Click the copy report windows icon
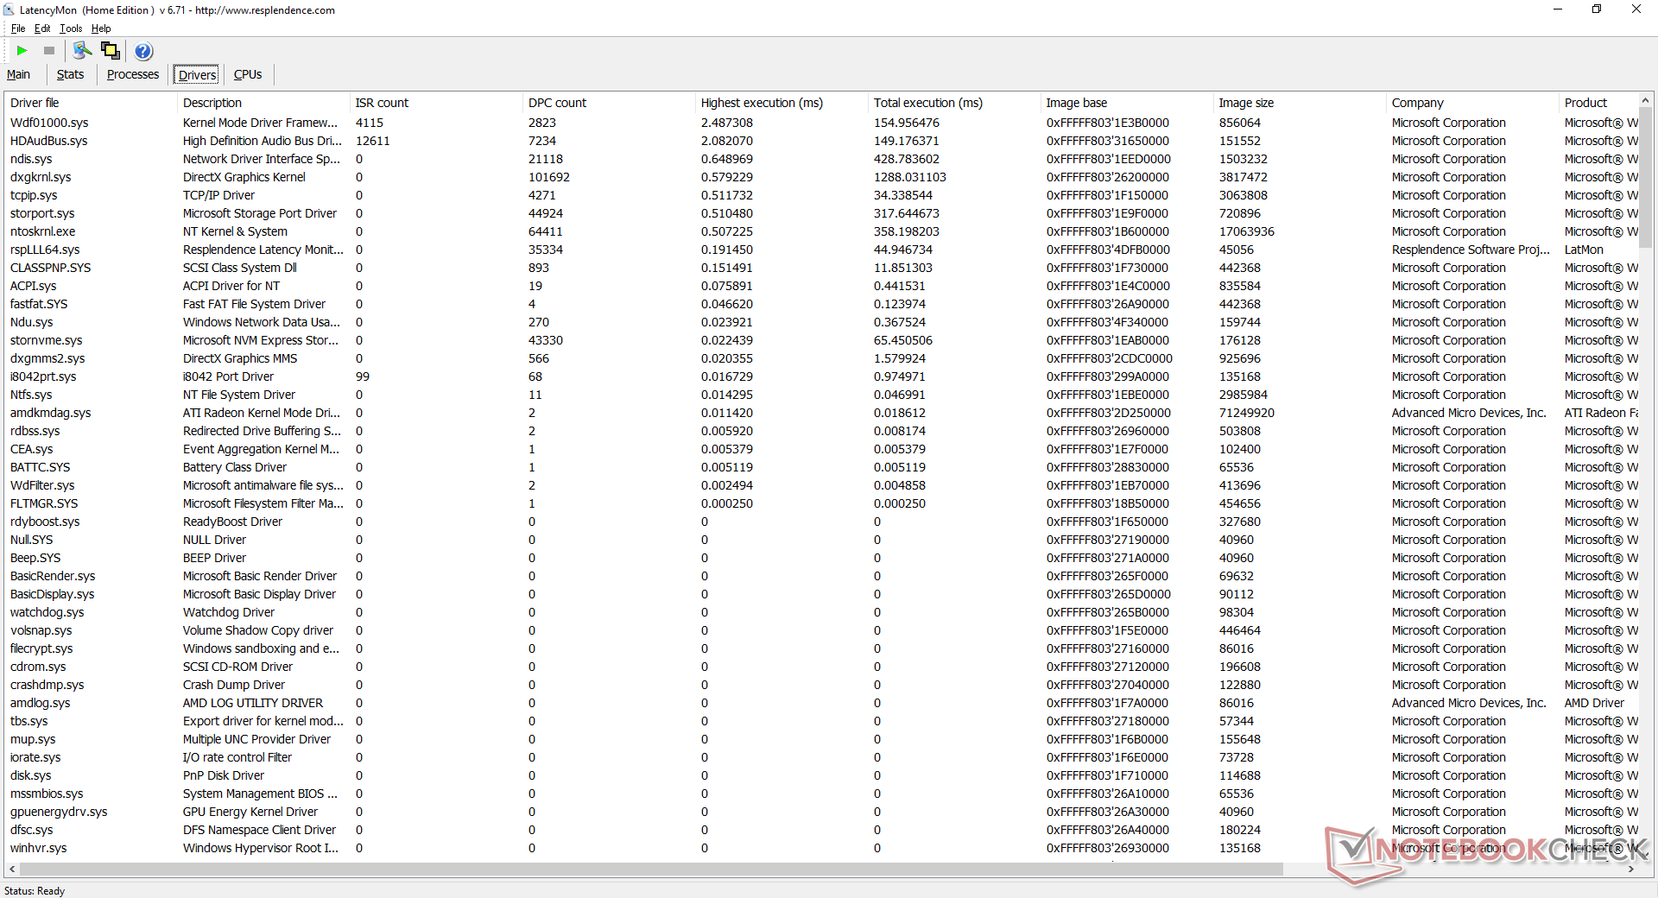The width and height of the screenshot is (1658, 898). pyautogui.click(x=111, y=51)
